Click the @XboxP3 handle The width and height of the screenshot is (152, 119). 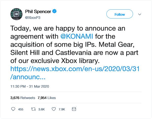pyautogui.click(x=32, y=17)
